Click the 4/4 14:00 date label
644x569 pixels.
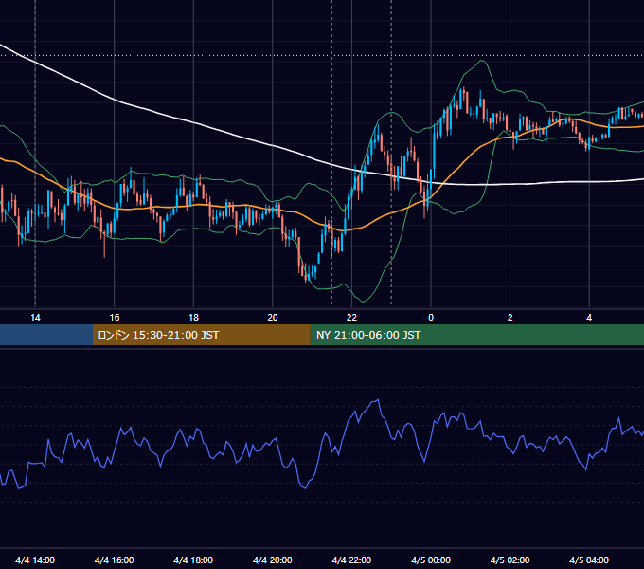click(x=35, y=560)
